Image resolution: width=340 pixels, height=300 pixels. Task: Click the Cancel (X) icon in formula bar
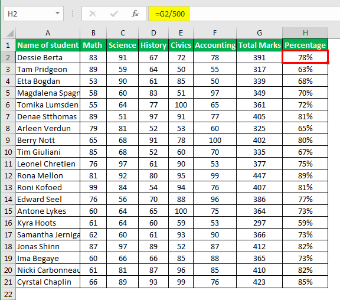click(93, 14)
